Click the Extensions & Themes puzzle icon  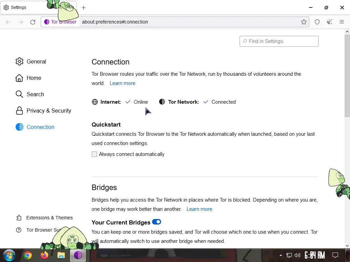[19, 218]
